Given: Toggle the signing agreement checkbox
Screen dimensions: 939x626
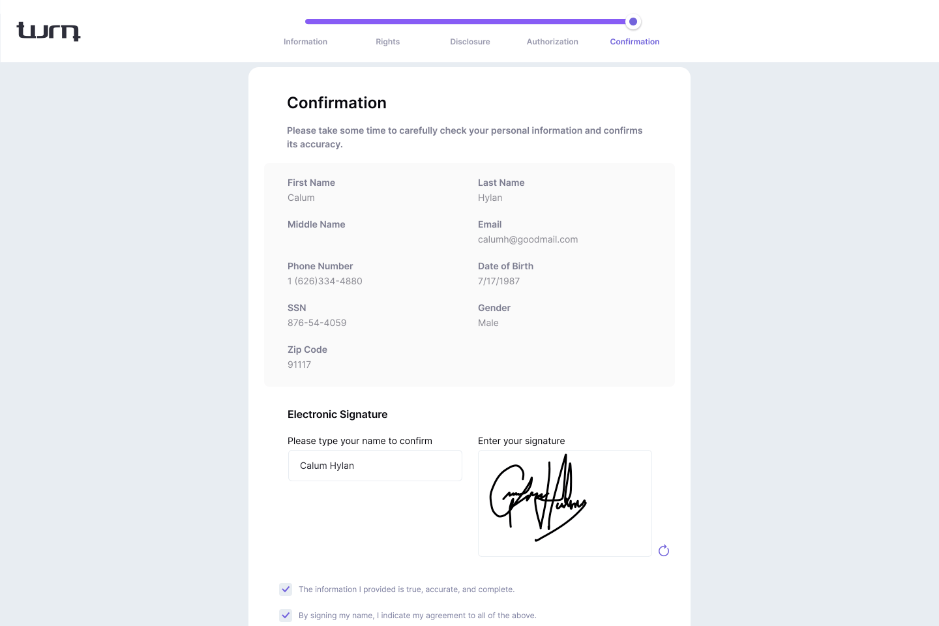Looking at the screenshot, I should click(x=286, y=616).
